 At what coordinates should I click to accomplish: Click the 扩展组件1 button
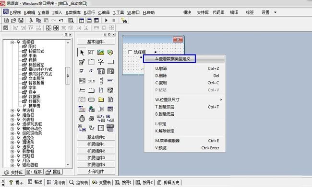click(x=96, y=144)
